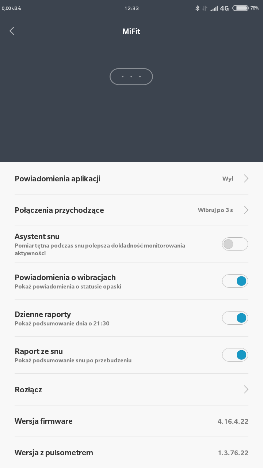Expand Powiadomienia aplikacji chevron
The width and height of the screenshot is (263, 468).
click(246, 178)
